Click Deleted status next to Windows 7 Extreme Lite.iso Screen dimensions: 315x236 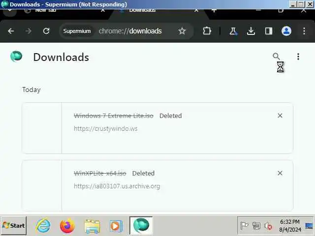tap(171, 116)
